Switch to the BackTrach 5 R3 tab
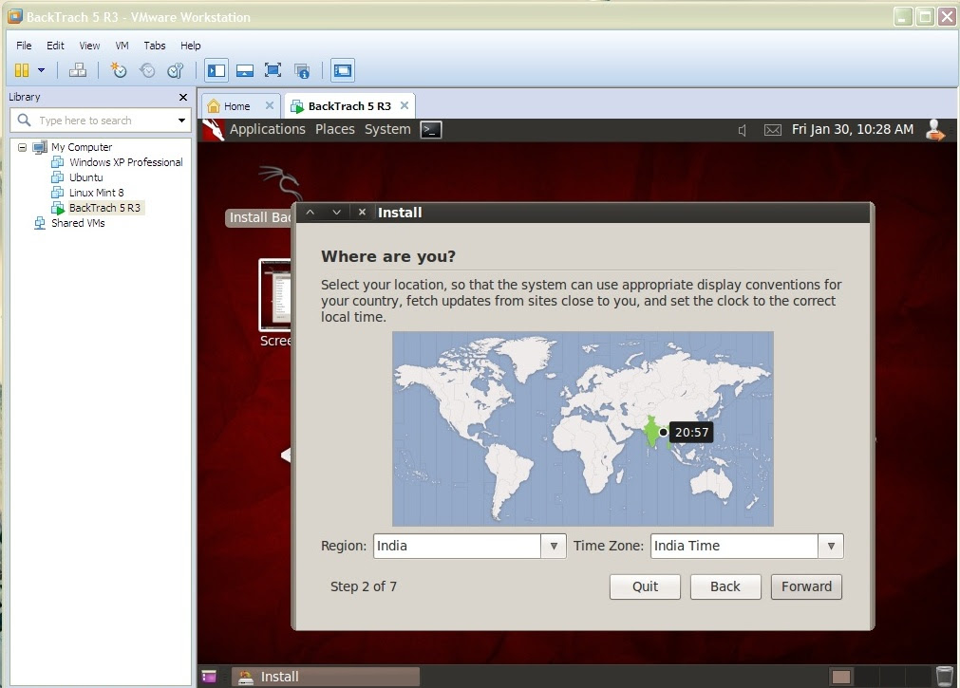Screen dimensions: 960x688 click(x=349, y=106)
